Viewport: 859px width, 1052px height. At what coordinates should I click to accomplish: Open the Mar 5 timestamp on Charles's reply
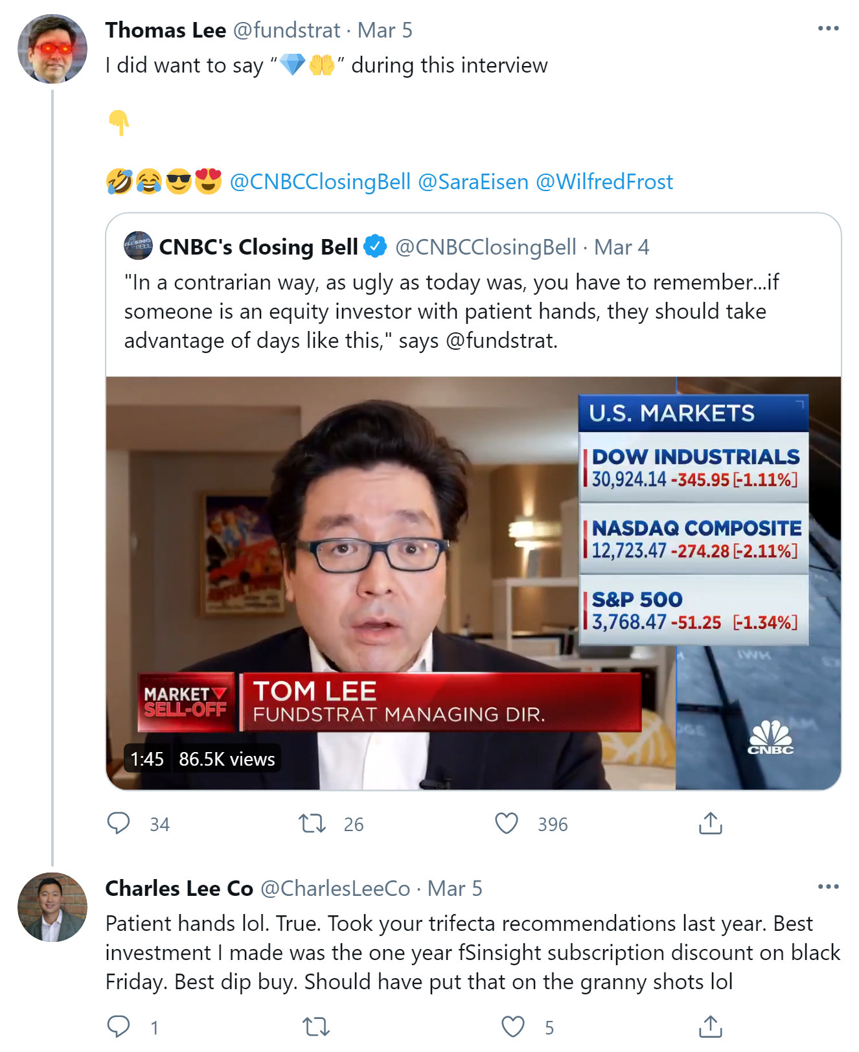coord(455,889)
